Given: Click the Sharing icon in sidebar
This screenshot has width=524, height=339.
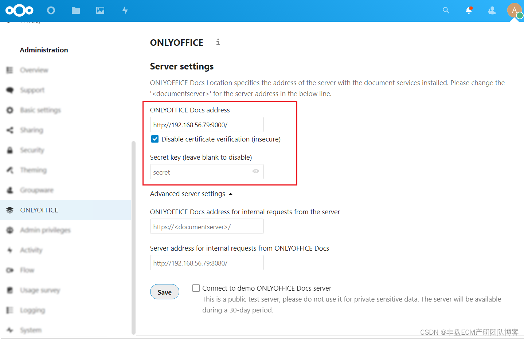Looking at the screenshot, I should point(10,130).
